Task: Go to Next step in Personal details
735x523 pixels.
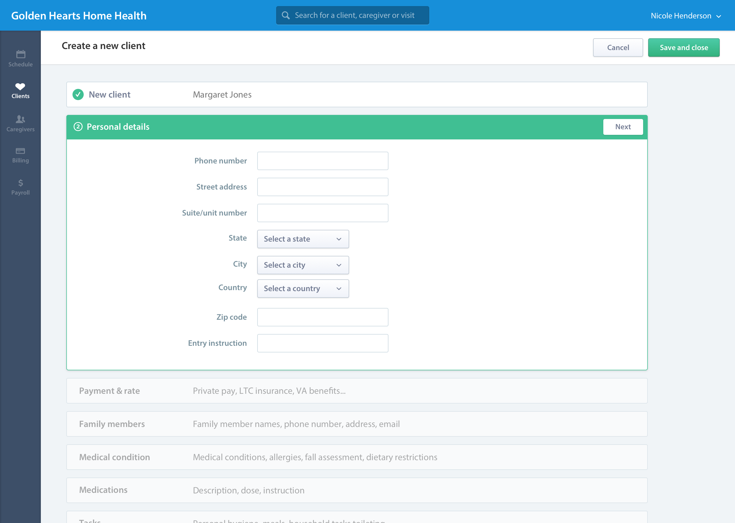Action: pos(623,127)
